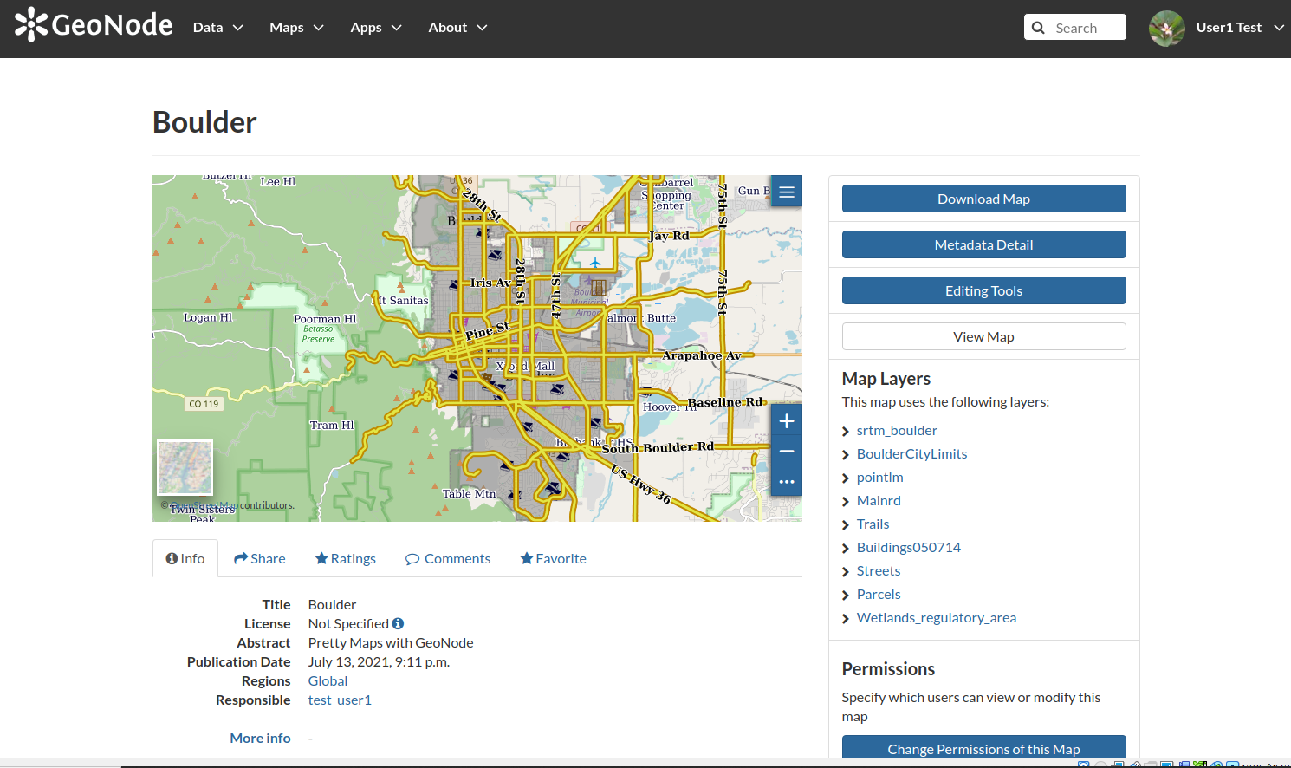Screen dimensions: 1291x768
Task: Expand the Trails layer chevron
Action: 846,524
